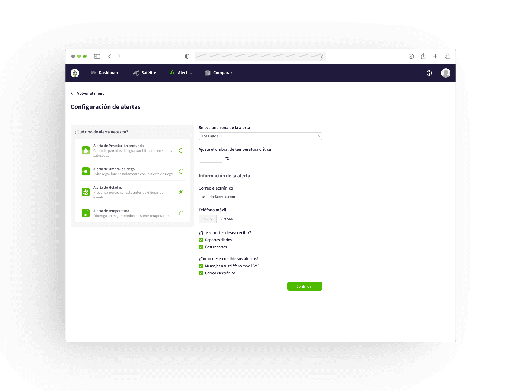Uncheck the Reportes diarios checkbox
Screen dimensions: 521x391
[x=201, y=240]
